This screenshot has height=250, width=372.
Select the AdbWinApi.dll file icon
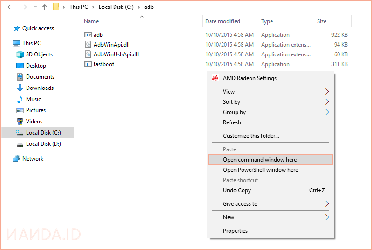pos(88,45)
